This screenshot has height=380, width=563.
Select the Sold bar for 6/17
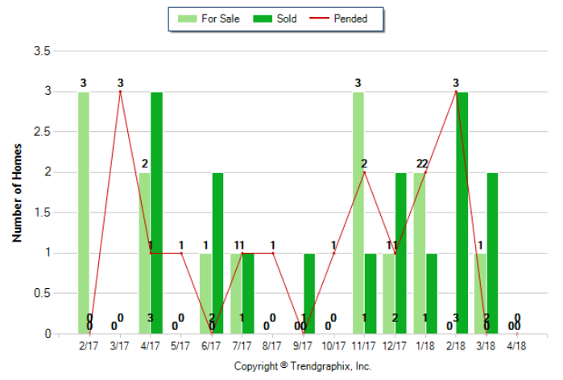click(217, 253)
